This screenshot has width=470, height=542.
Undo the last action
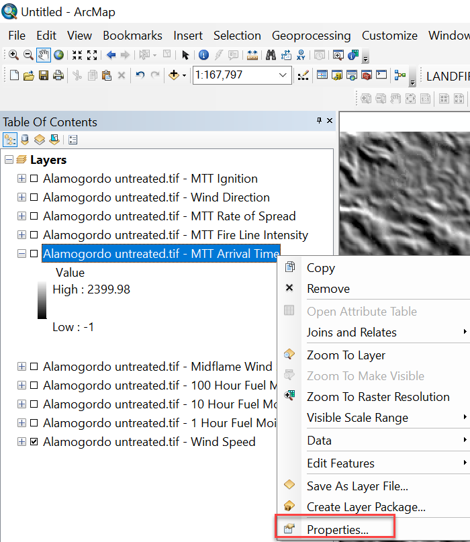click(140, 75)
